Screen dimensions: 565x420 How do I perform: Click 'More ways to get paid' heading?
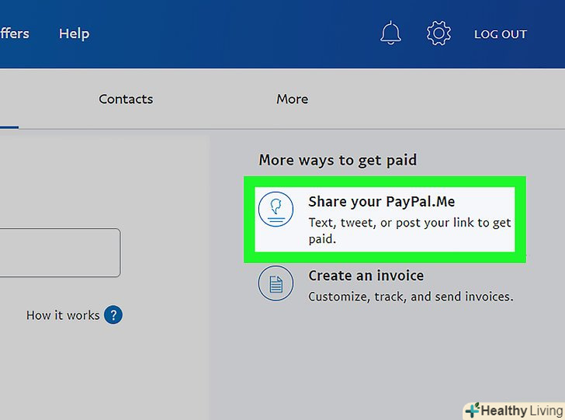338,160
